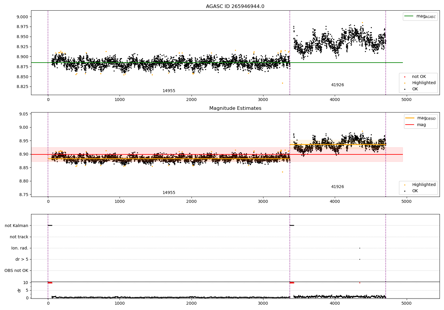Click the 8.95 y-axis tick label
The image size is (444, 310).
click(x=23, y=141)
